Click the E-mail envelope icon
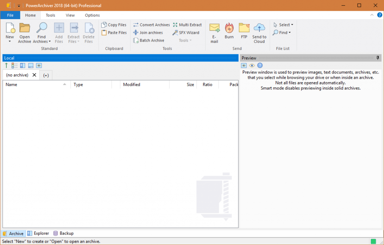The height and width of the screenshot is (245, 384). point(214,29)
